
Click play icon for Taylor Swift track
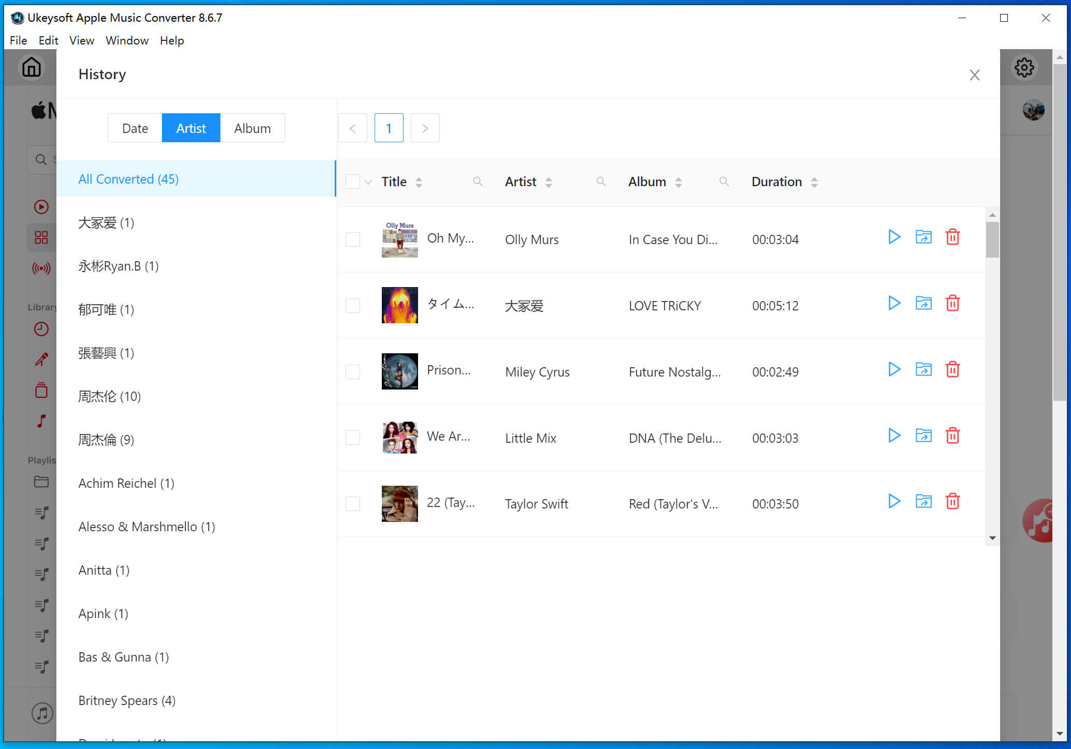[x=893, y=503]
